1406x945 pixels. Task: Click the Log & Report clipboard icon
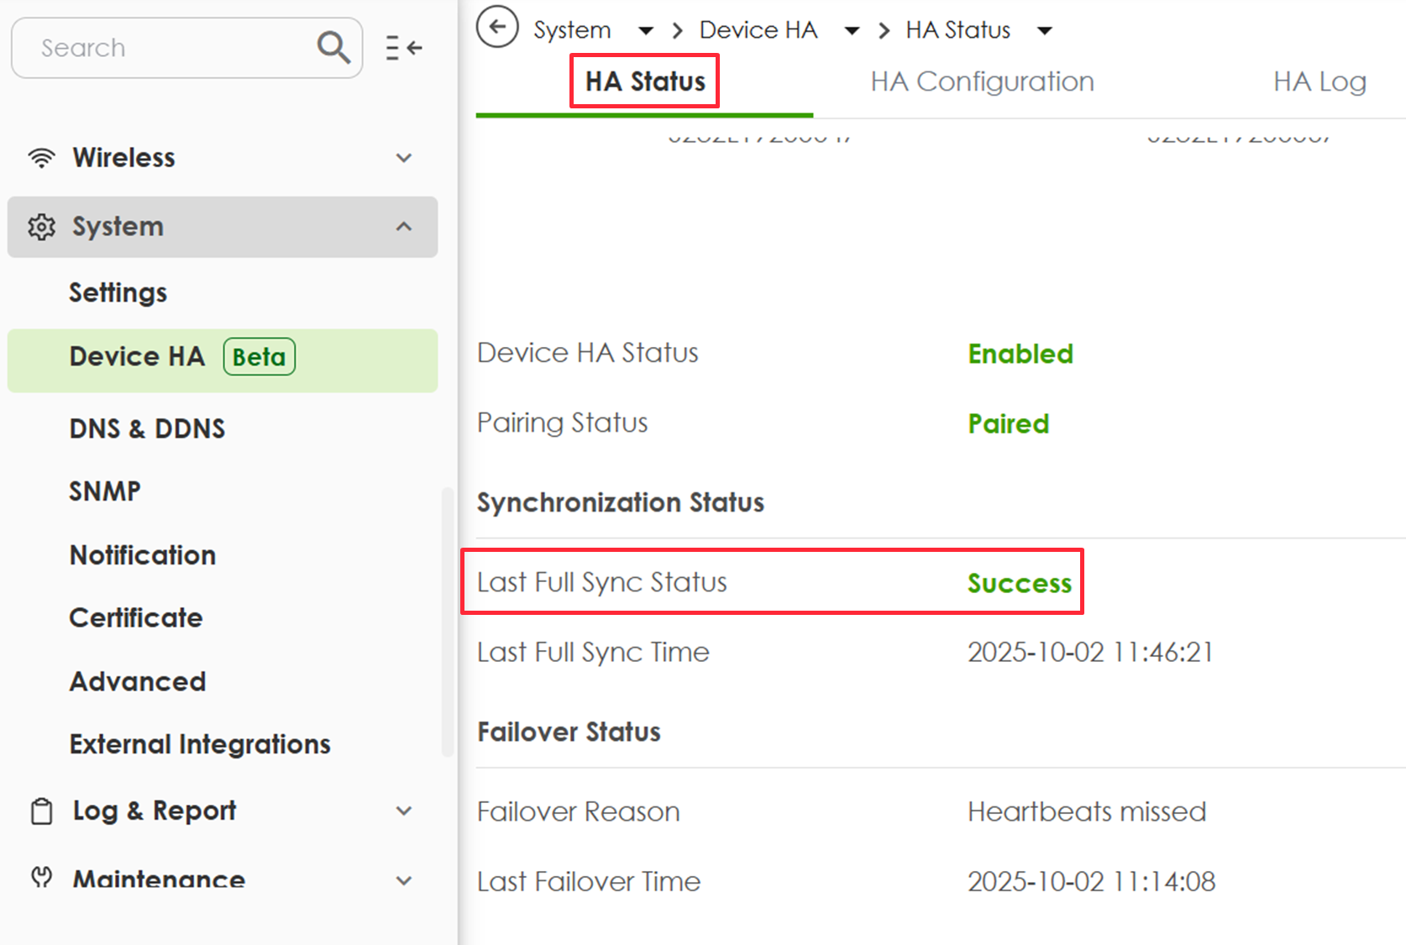click(x=41, y=811)
